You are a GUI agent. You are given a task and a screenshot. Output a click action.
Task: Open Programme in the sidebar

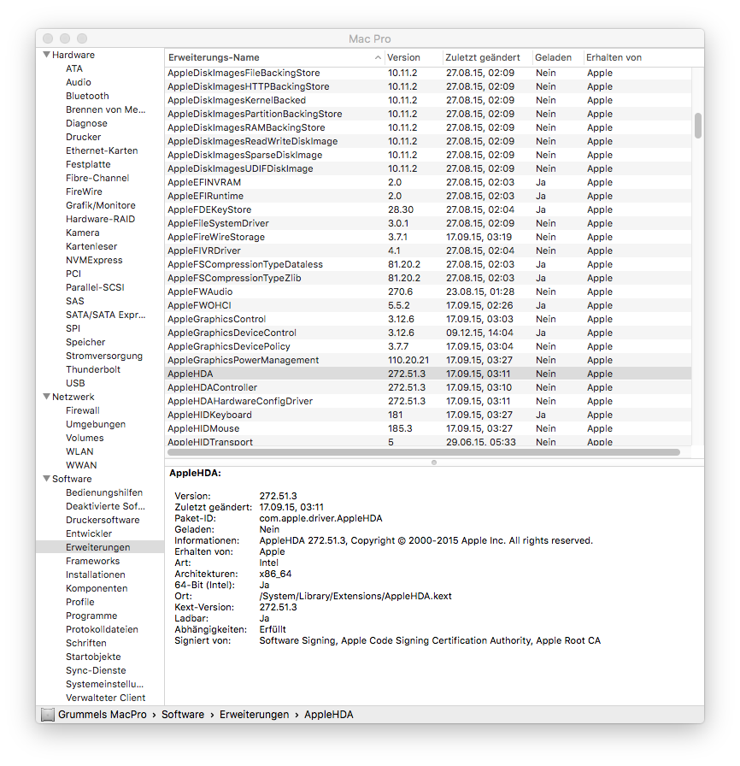pyautogui.click(x=91, y=616)
